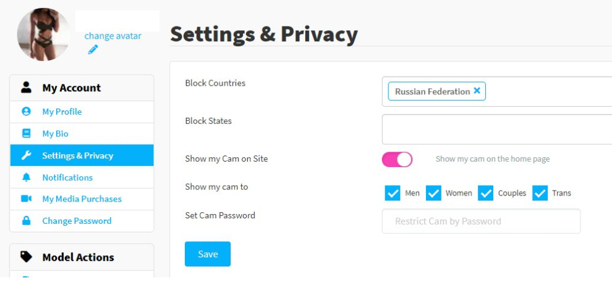Uncheck the Trans checkbox
612x288 pixels.
coord(540,193)
